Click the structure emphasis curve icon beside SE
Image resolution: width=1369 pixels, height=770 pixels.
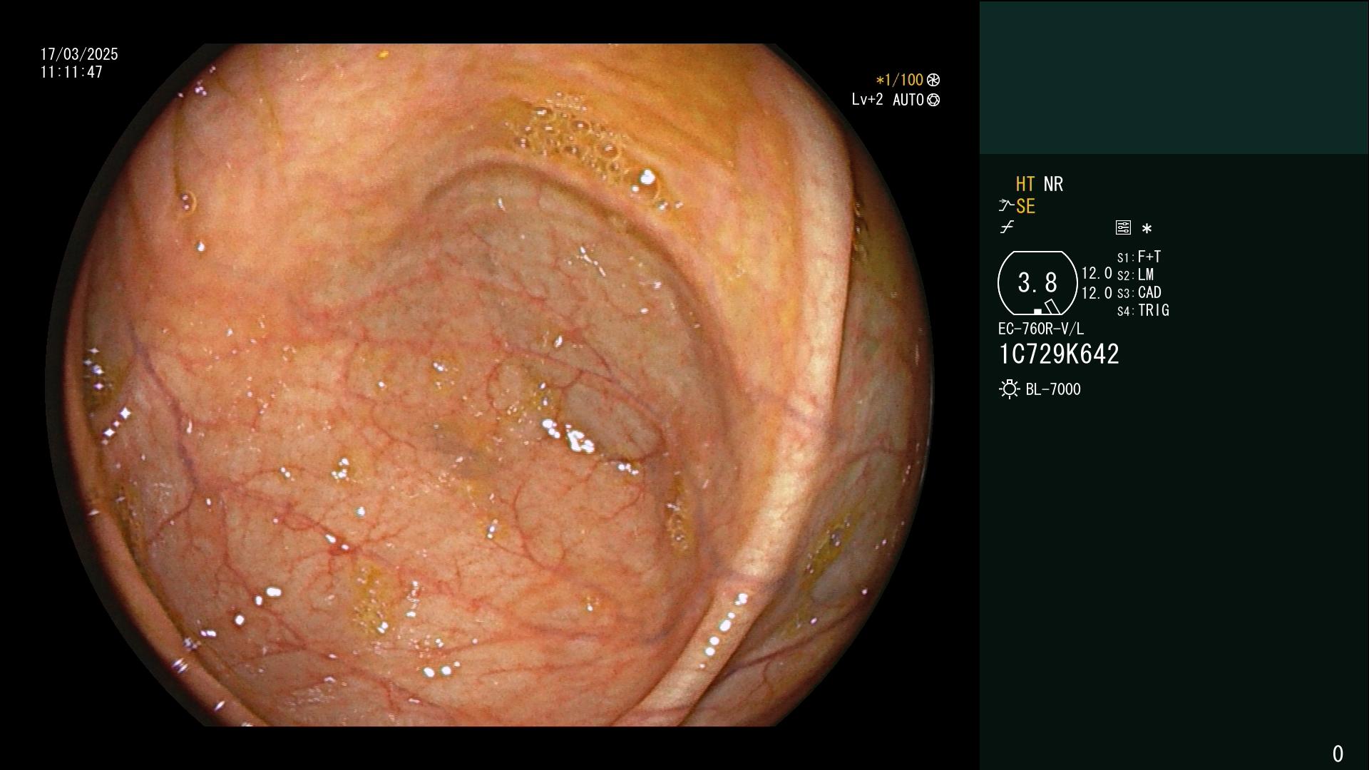coord(1005,206)
